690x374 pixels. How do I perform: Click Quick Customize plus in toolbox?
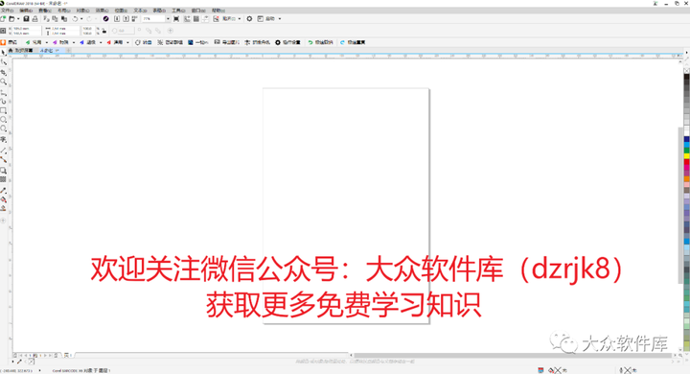pyautogui.click(x=4, y=220)
